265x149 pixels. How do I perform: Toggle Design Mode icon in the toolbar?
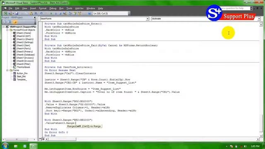pyautogui.click(x=65, y=13)
